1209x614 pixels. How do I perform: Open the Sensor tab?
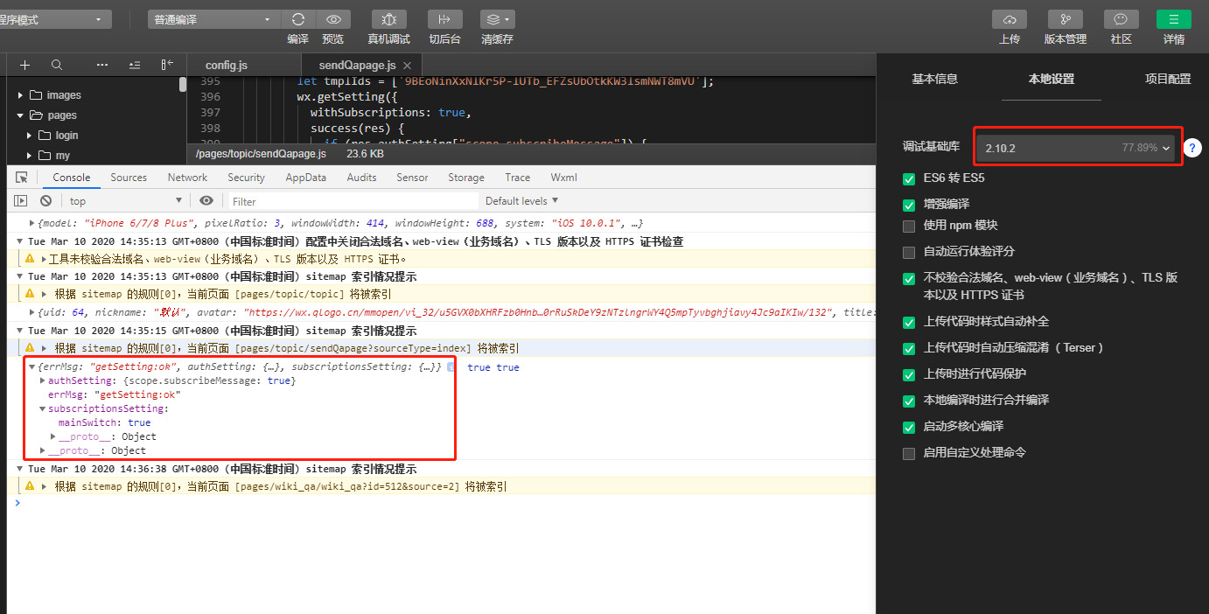(x=412, y=178)
